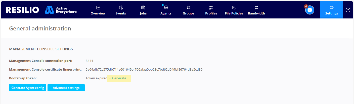Click the help question mark icon
Screen dimensions: 354x104
click(348, 10)
